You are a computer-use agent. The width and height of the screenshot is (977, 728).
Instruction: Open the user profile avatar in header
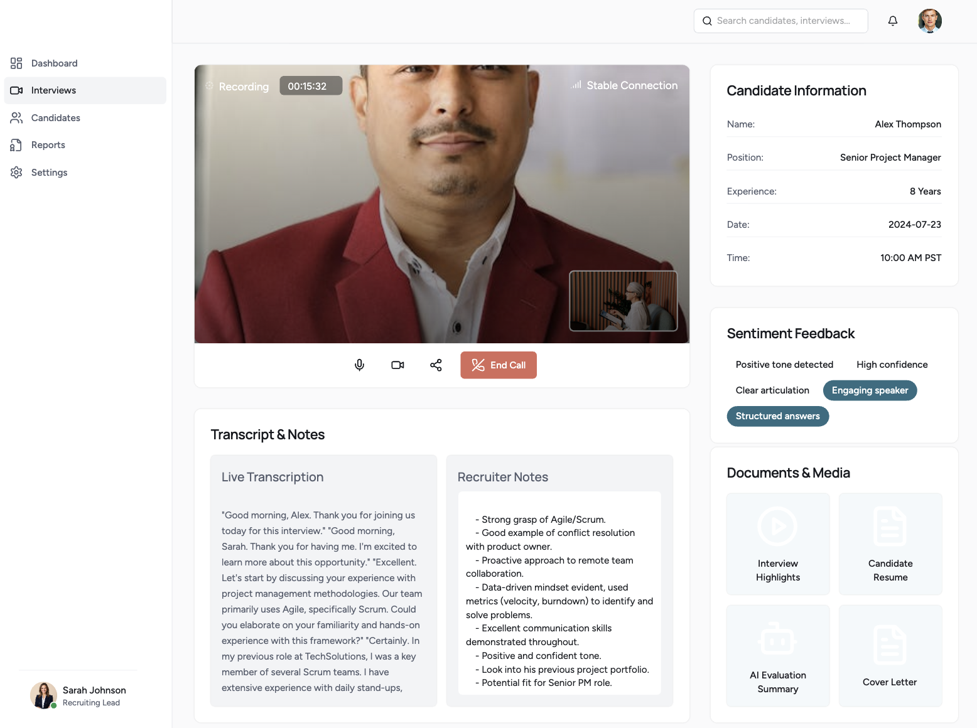pyautogui.click(x=929, y=21)
